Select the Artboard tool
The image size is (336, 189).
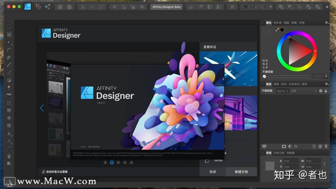[x=9, y=34]
